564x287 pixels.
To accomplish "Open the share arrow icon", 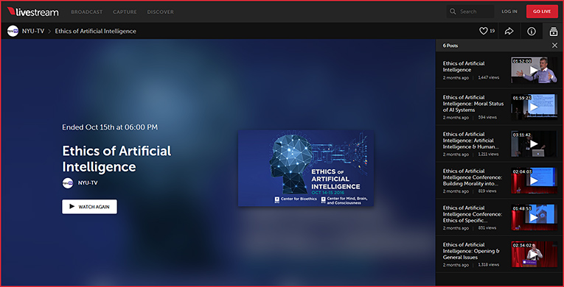I will click(509, 31).
